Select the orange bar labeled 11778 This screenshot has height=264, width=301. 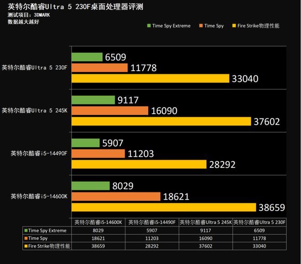tap(99, 68)
